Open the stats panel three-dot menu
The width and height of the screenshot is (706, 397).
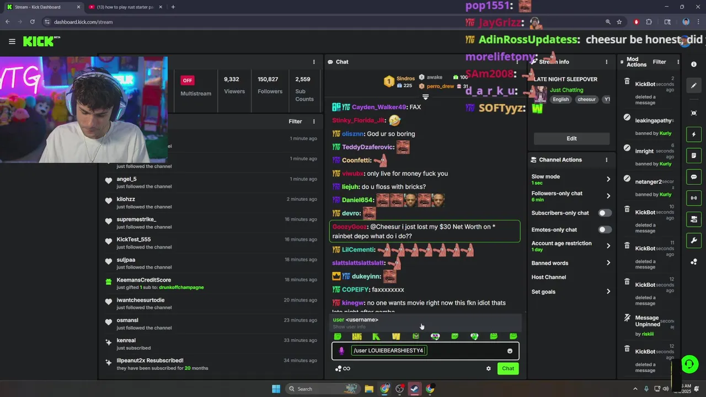point(314,62)
